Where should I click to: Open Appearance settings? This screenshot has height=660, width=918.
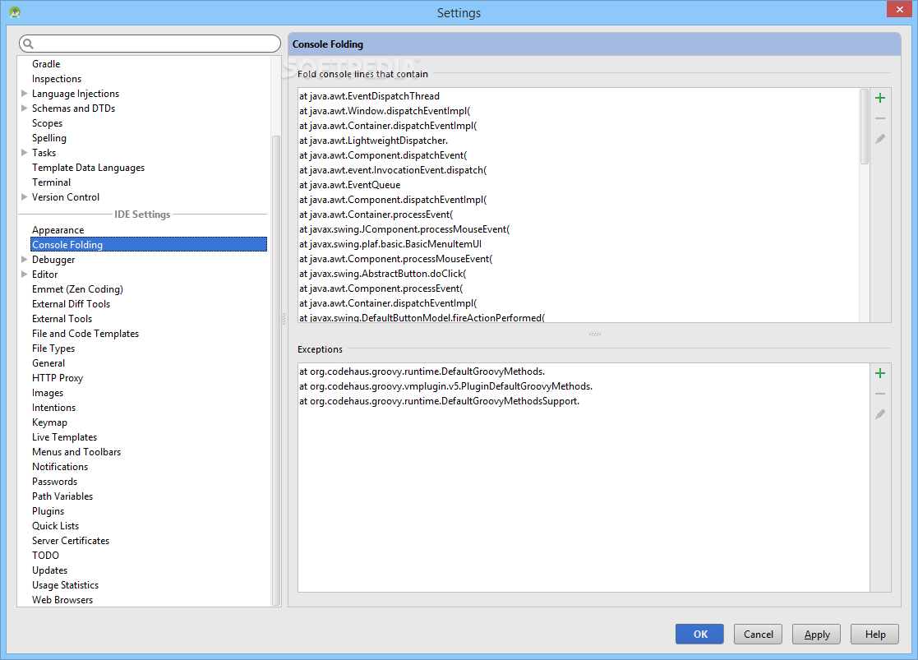coord(58,230)
